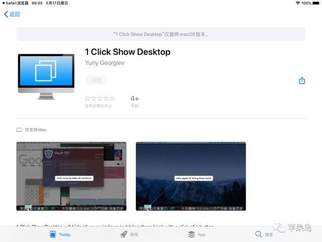Switch to the Today tab
This screenshot has width=322, height=242.
[x=60, y=234]
